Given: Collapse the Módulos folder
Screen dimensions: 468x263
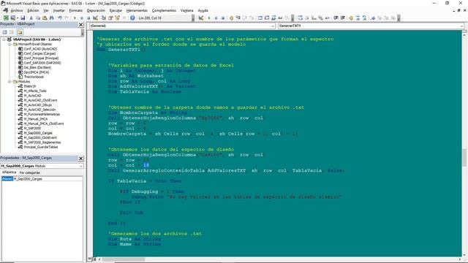Looking at the screenshot, I should pos(10,81).
